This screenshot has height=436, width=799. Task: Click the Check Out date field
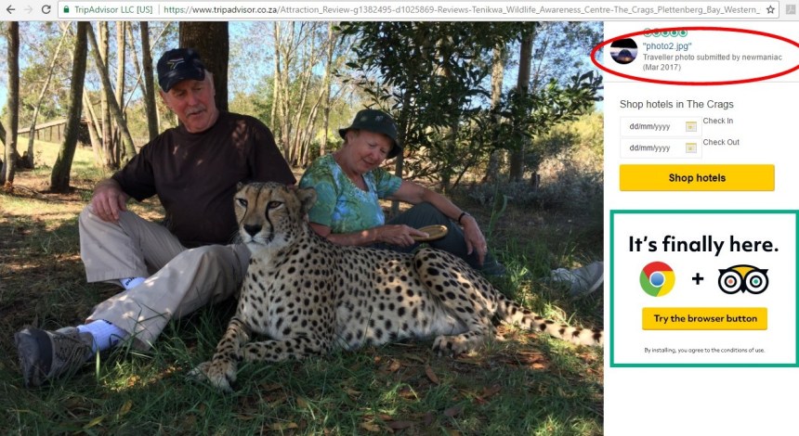coord(660,147)
